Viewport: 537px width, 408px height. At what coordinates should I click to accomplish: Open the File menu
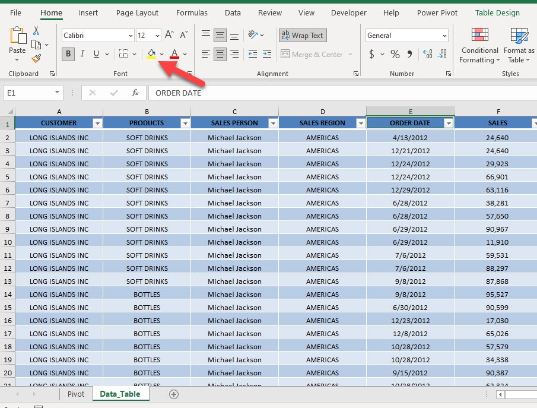click(x=16, y=12)
